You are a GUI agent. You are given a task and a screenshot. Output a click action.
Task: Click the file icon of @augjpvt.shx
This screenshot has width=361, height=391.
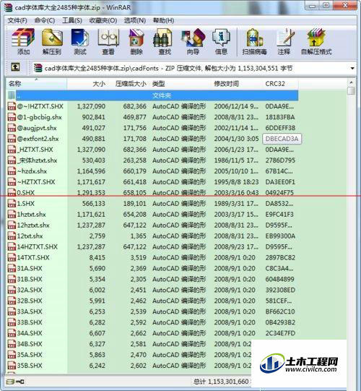pyautogui.click(x=12, y=128)
